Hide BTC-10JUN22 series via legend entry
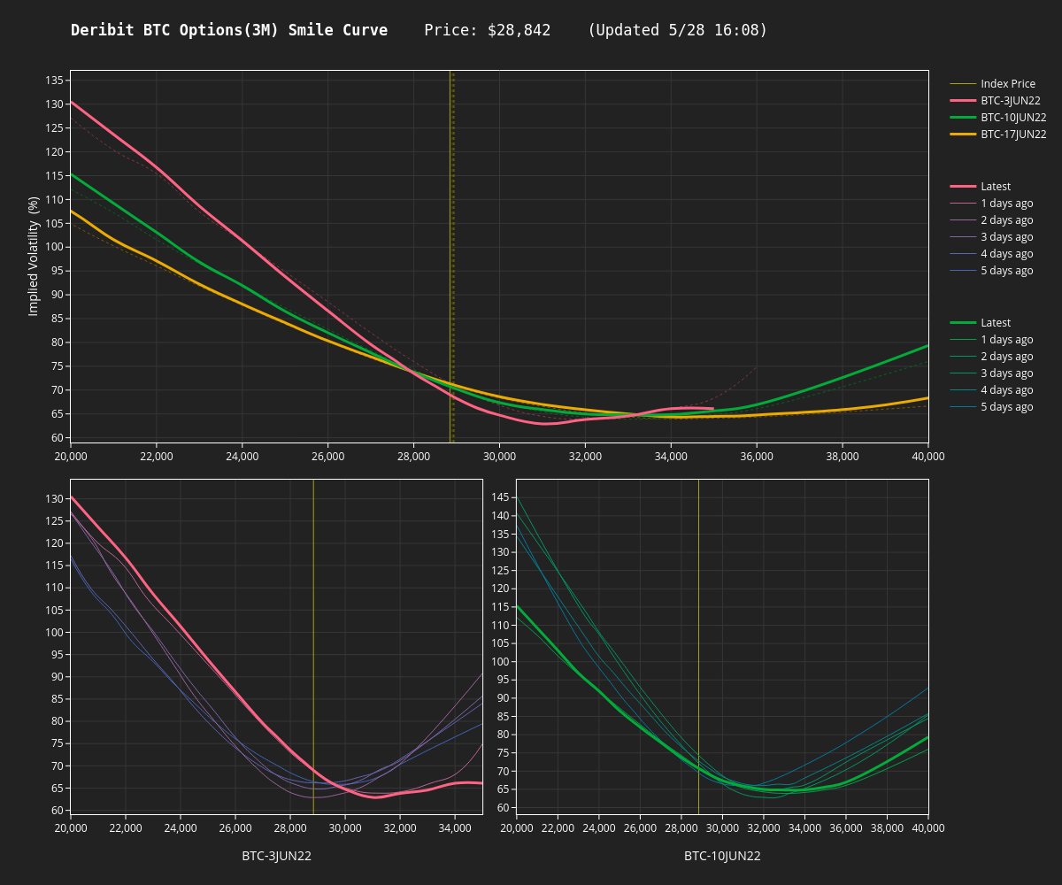Viewport: 1062px width, 885px height. point(998,118)
